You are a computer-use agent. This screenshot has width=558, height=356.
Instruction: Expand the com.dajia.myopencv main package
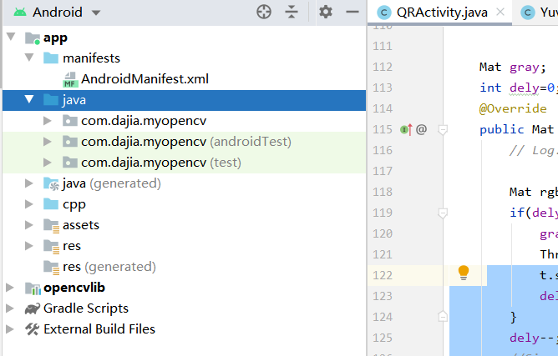(47, 121)
